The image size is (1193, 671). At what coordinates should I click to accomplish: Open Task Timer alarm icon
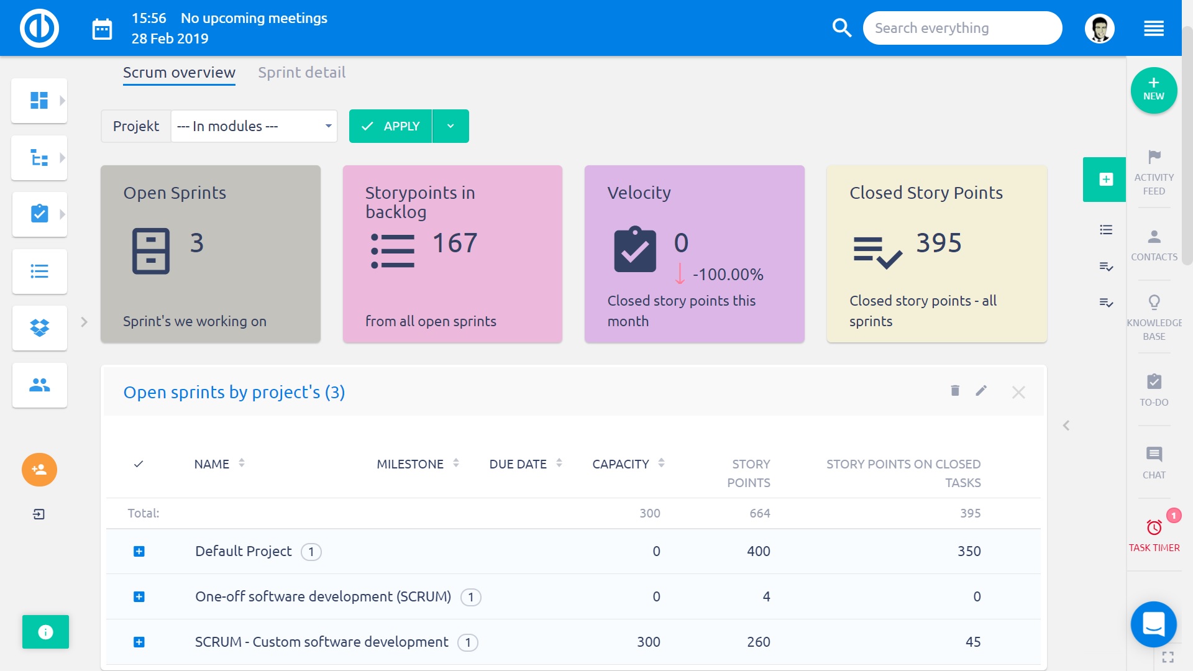click(1154, 528)
